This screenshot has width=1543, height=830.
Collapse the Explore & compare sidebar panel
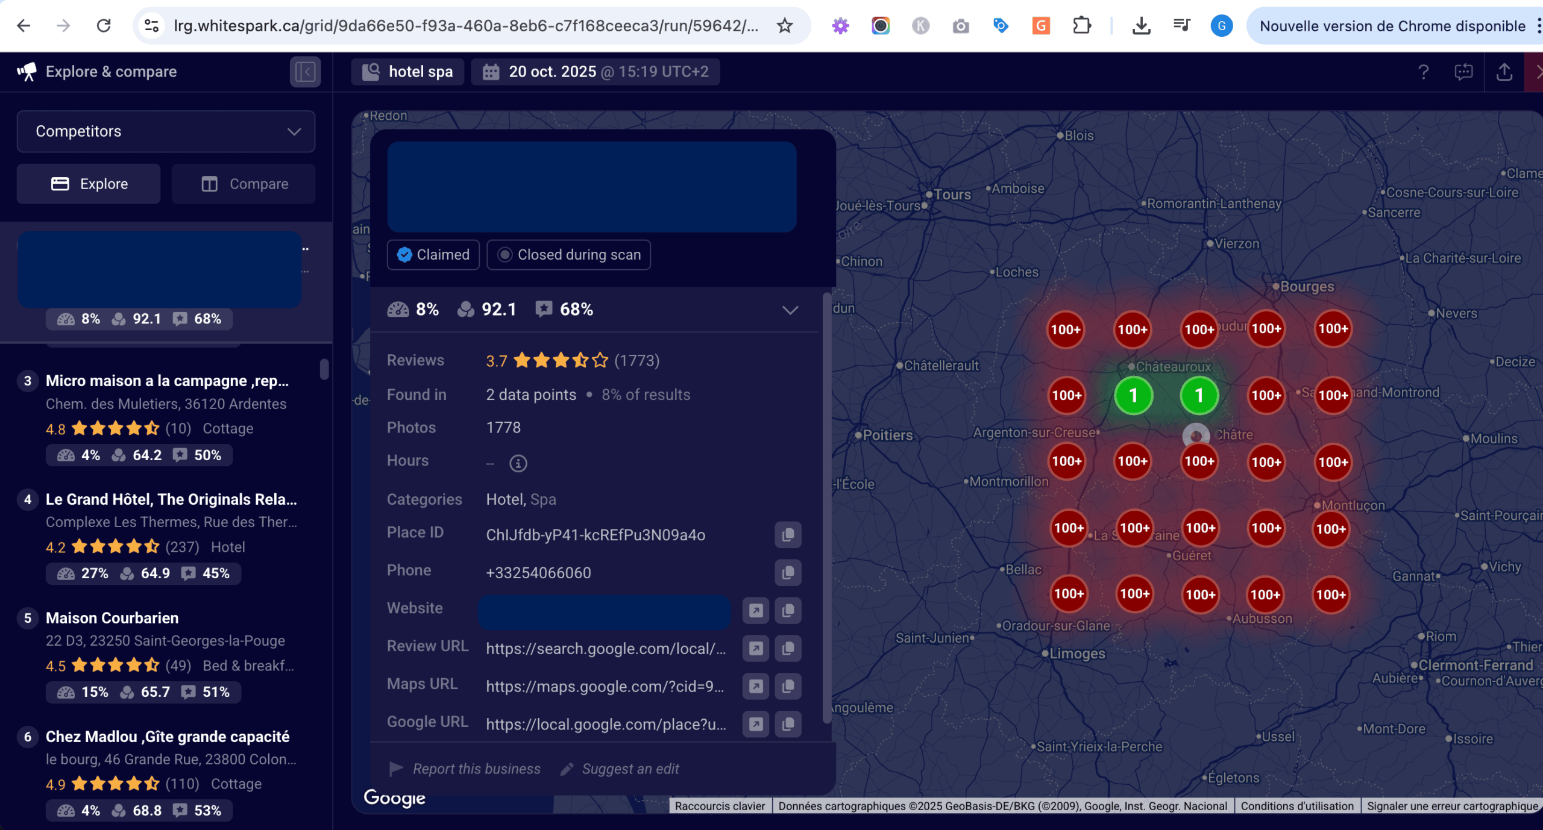(305, 72)
